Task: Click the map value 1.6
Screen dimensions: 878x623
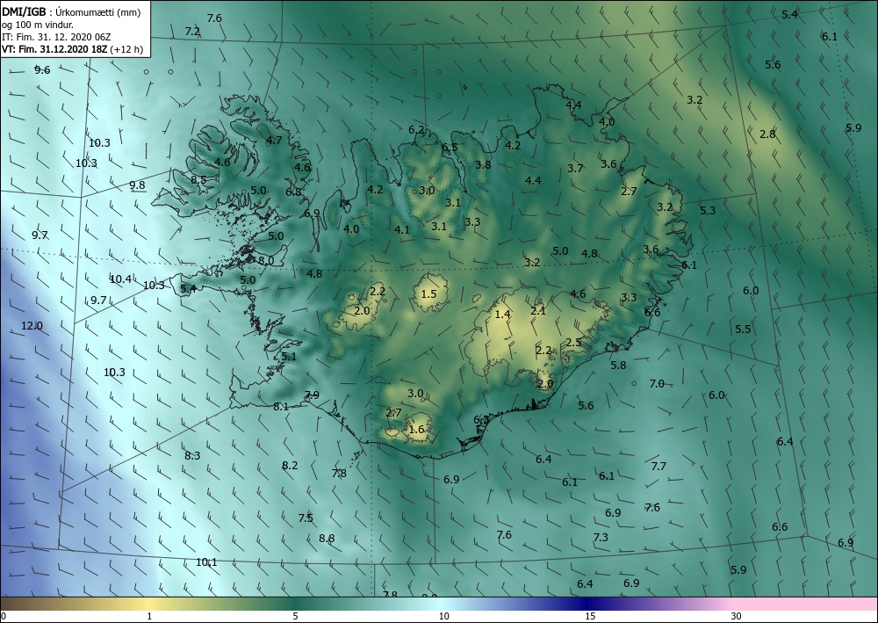Action: click(x=416, y=430)
